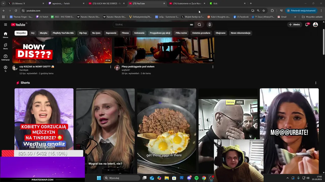
Task: Open the wojfer87 channel avatar
Action: tap(117, 68)
